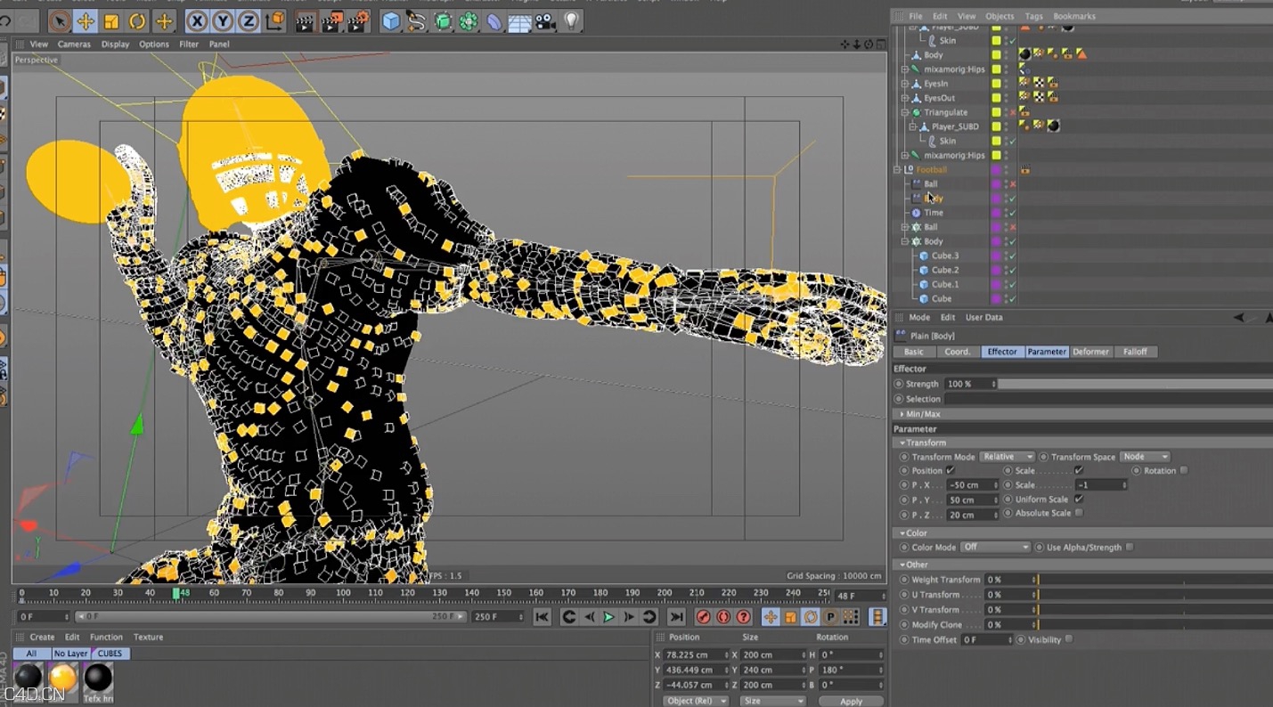Click the yellow material thumbnail

pyautogui.click(x=62, y=679)
